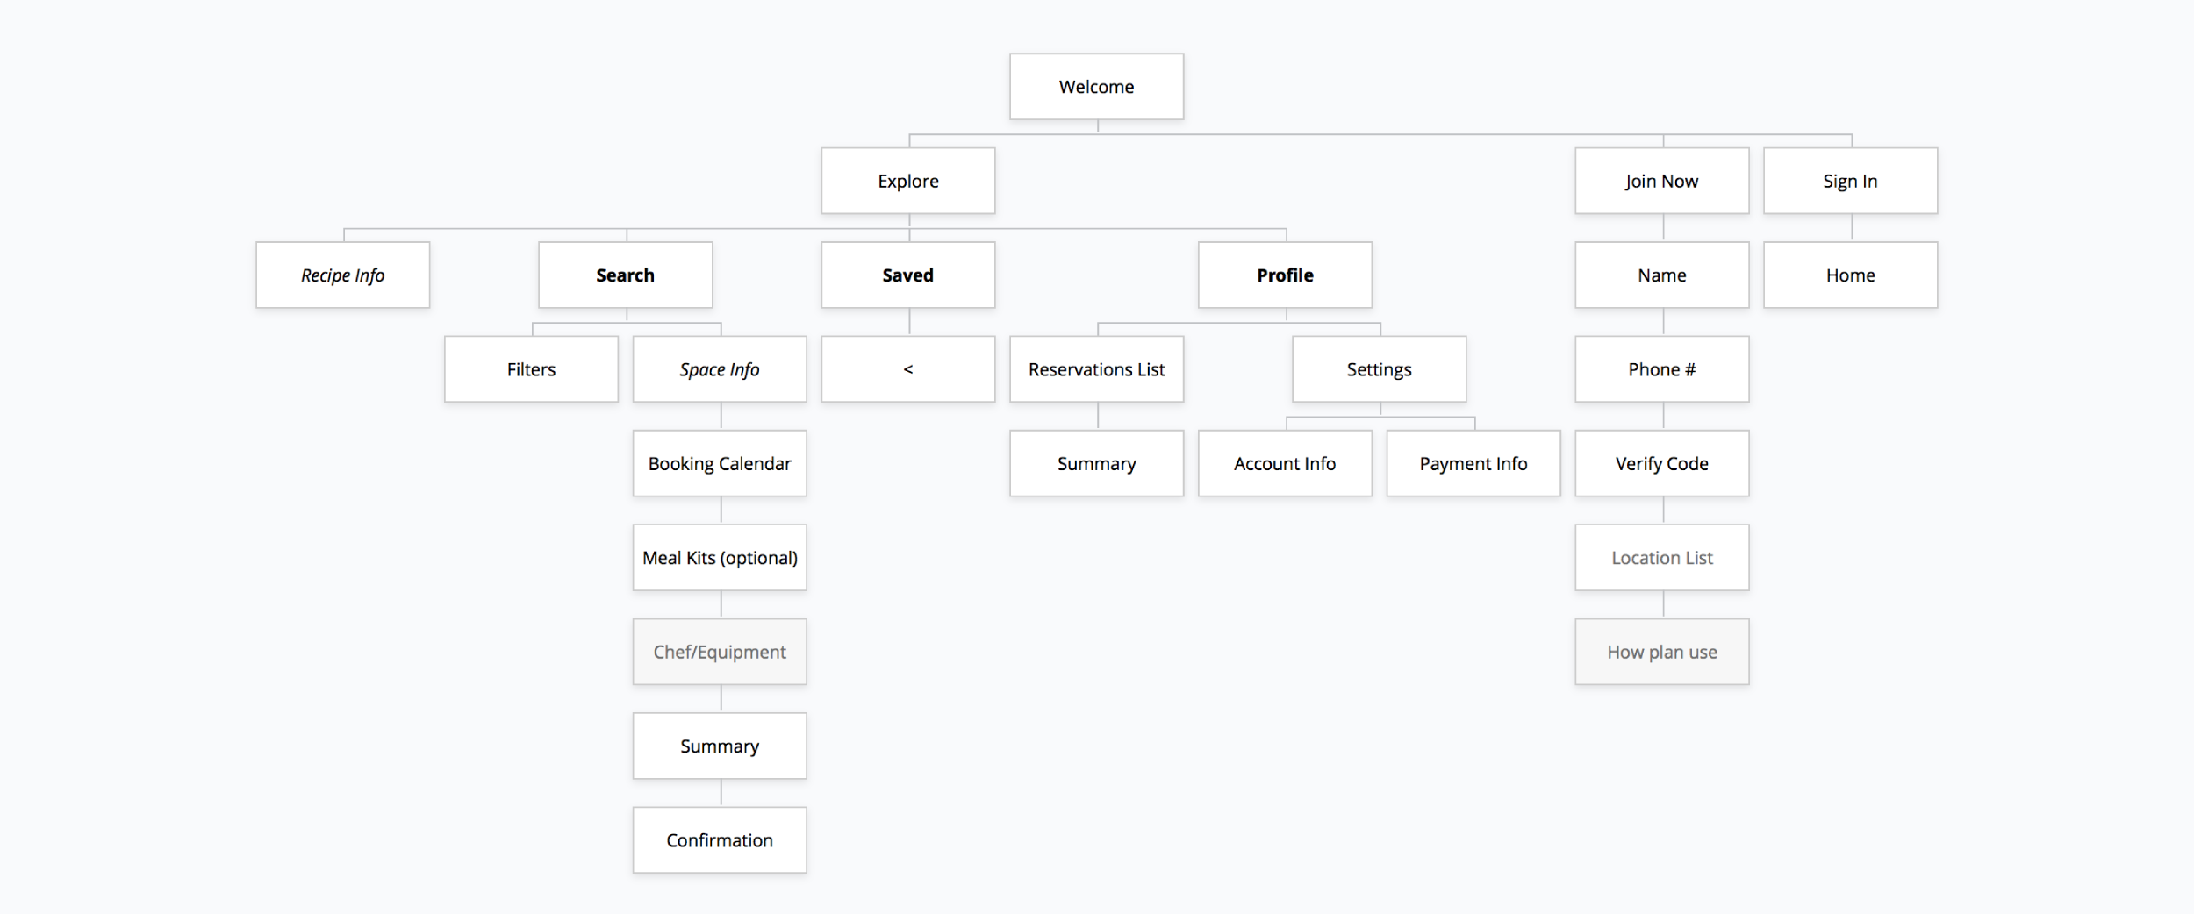Click the back arrow box under Saved
Screen dimensions: 2194x914
(907, 369)
